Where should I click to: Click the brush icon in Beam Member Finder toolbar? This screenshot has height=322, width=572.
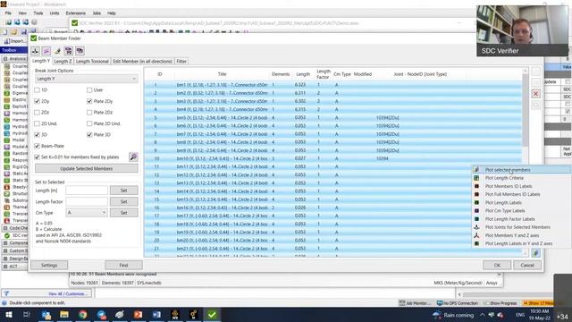pyautogui.click(x=57, y=51)
